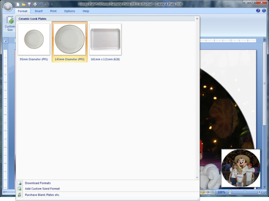This screenshot has width=269, height=201.
Task: Zoom in with the plus button
Action: click(x=260, y=192)
